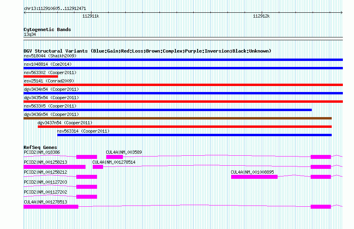Image resolution: width=354 pixels, height=229 pixels.
Task: Click the nsv563305 (Cooper2011) label
Action: click(50, 106)
